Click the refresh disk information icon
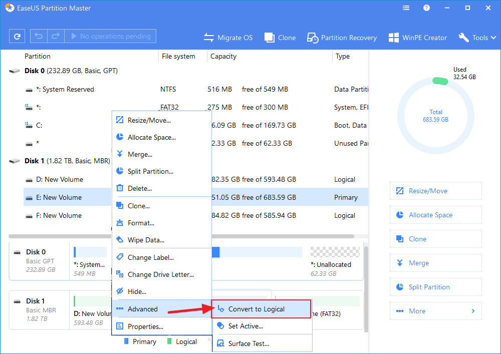 point(17,37)
